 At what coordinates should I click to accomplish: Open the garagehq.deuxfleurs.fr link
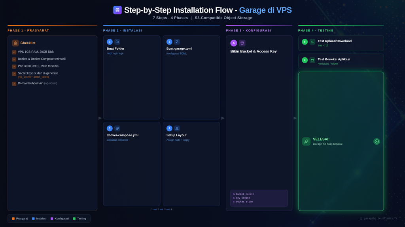(x=380, y=218)
